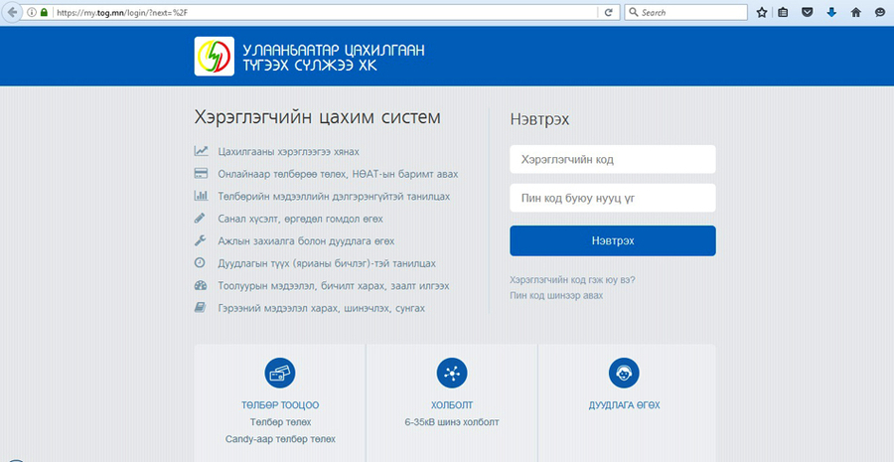Open the 6-35кВ шинэ холболт link

point(452,422)
